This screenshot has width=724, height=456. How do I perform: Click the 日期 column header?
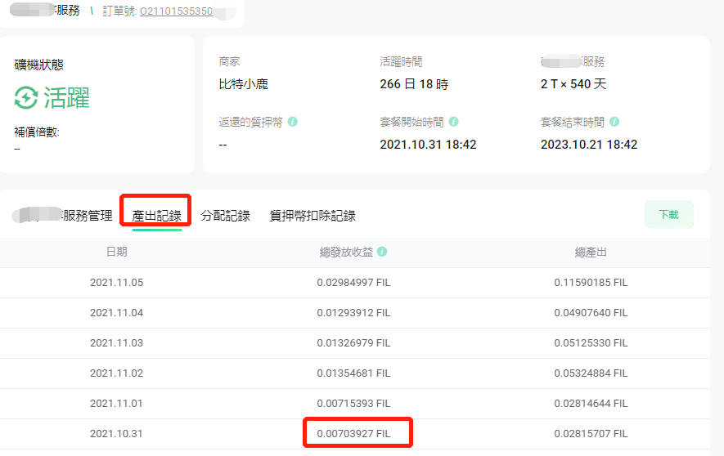pyautogui.click(x=116, y=252)
